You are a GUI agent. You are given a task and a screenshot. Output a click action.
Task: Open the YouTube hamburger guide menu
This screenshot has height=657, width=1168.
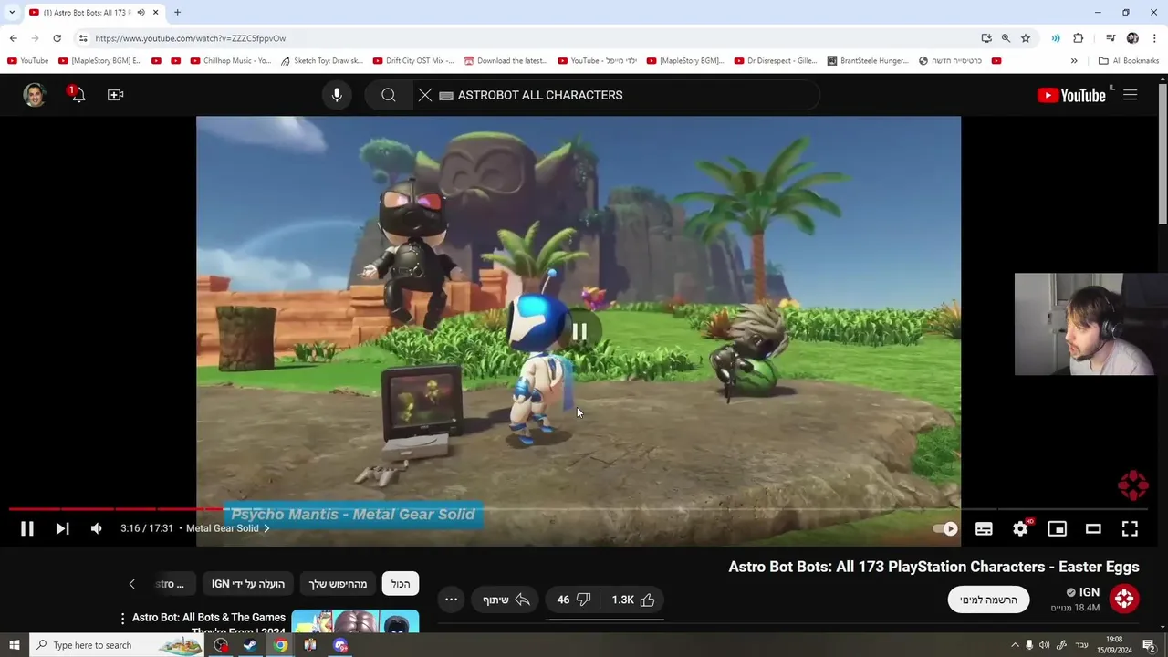click(x=1130, y=95)
